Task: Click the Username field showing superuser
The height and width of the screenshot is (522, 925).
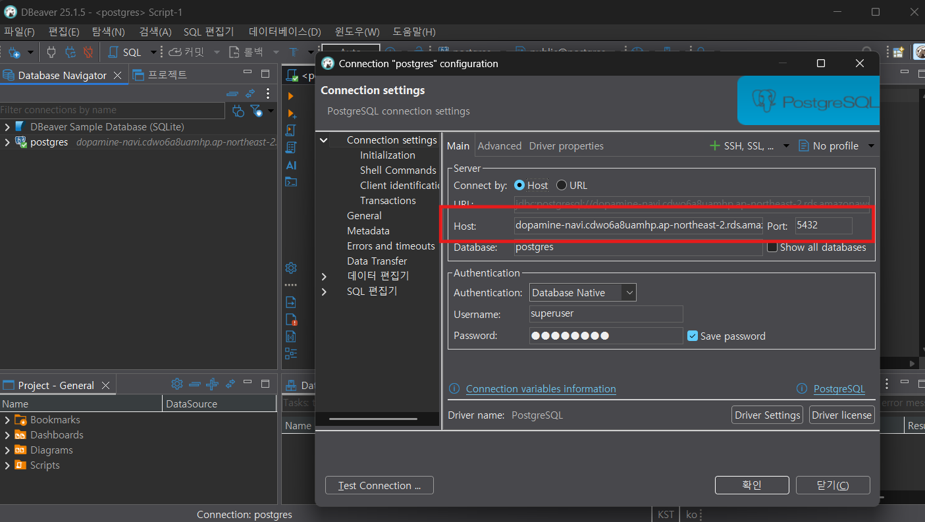Action: tap(606, 314)
